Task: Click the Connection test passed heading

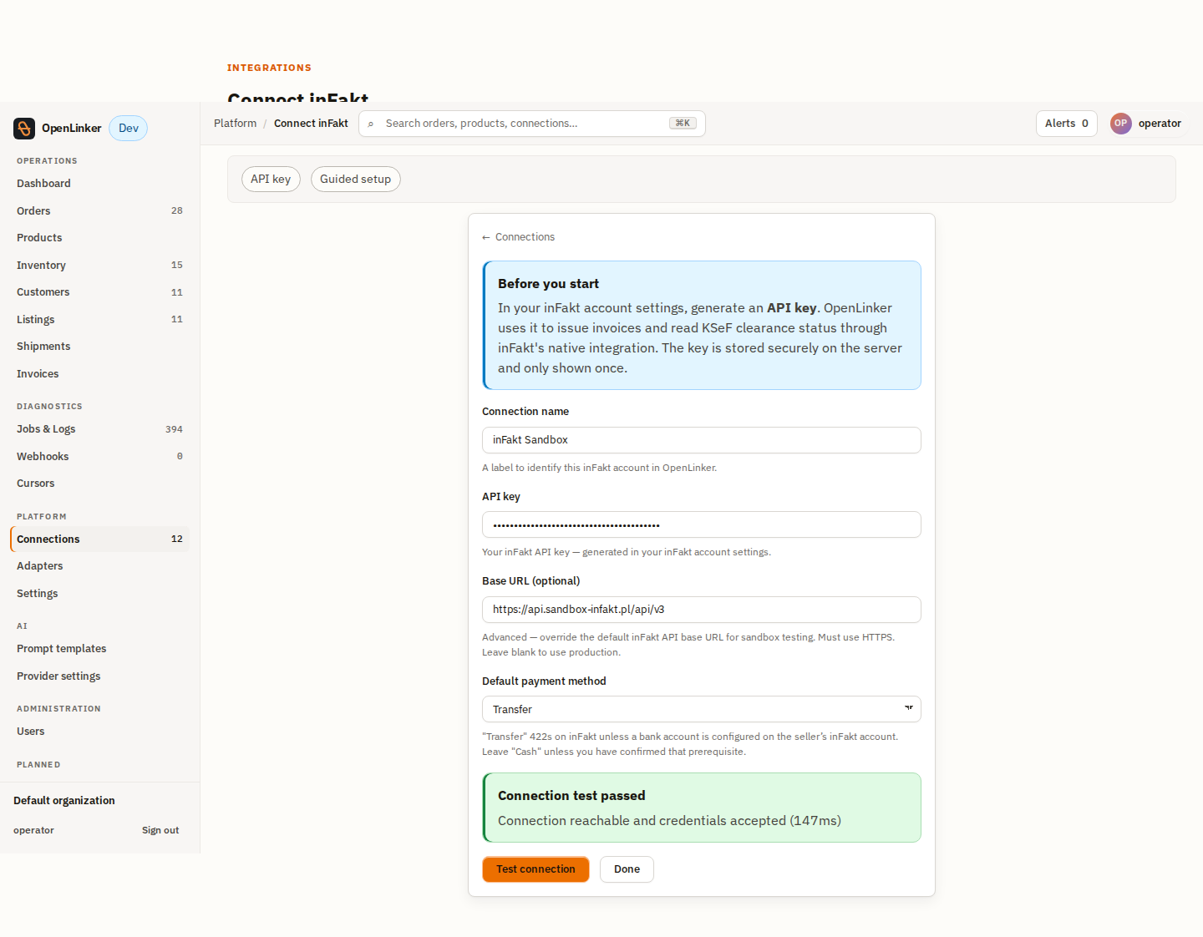Action: tap(571, 796)
